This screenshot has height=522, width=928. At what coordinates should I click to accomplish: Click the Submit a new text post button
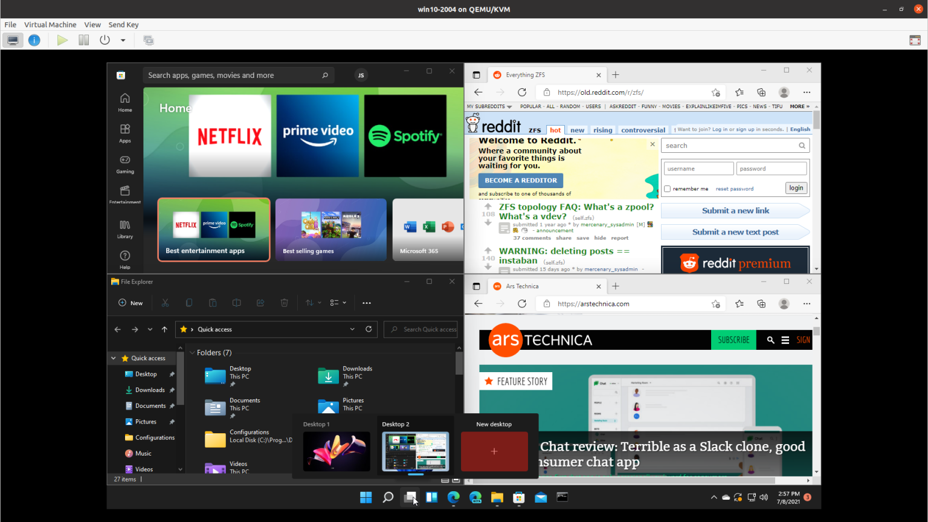tap(735, 232)
